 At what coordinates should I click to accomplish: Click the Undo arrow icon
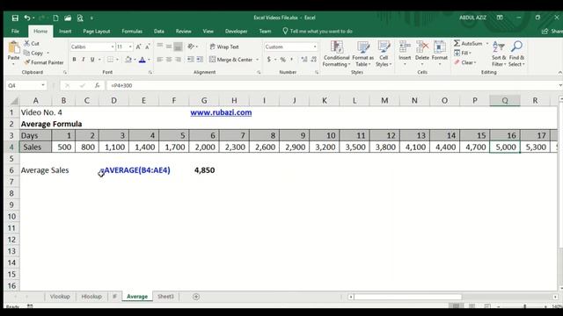point(27,18)
